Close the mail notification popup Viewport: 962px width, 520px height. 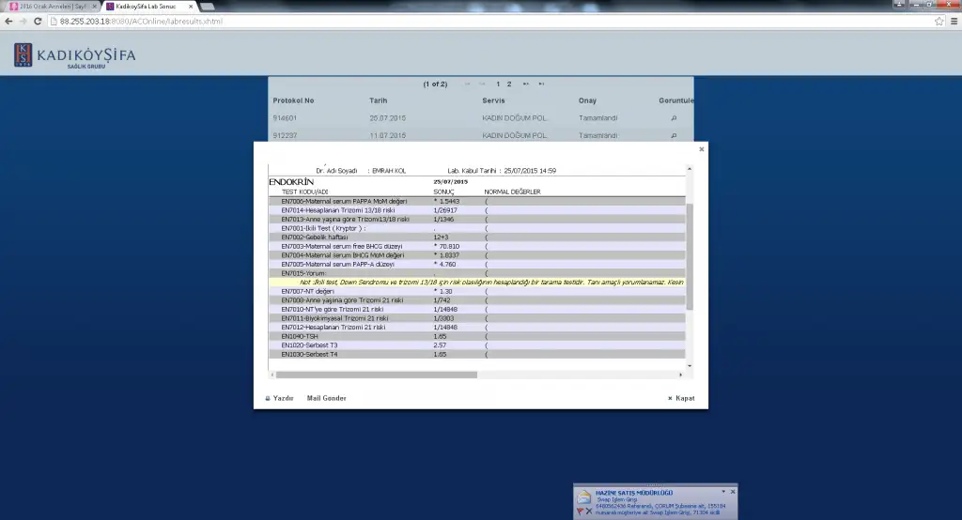pyautogui.click(x=733, y=492)
